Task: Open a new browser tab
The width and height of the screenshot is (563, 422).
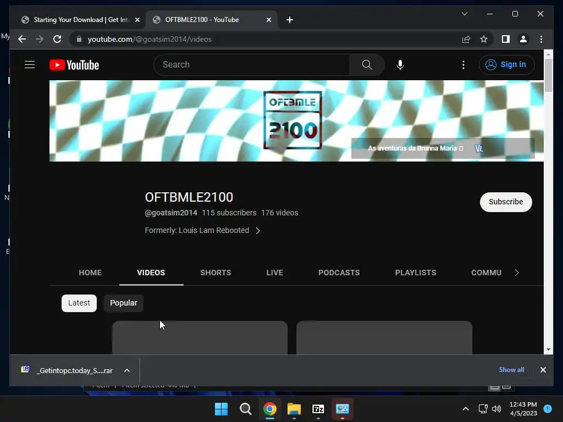Action: [289, 20]
